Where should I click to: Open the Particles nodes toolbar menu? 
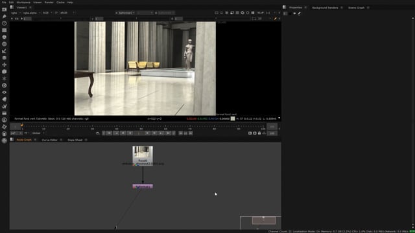[x=5, y=78]
